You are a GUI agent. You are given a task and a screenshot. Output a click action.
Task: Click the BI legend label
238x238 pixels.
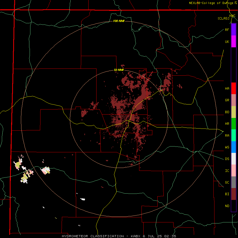pos(227,194)
